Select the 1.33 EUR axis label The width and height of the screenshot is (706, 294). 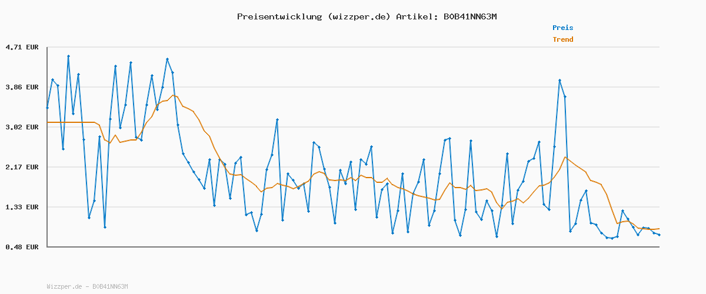pos(22,207)
